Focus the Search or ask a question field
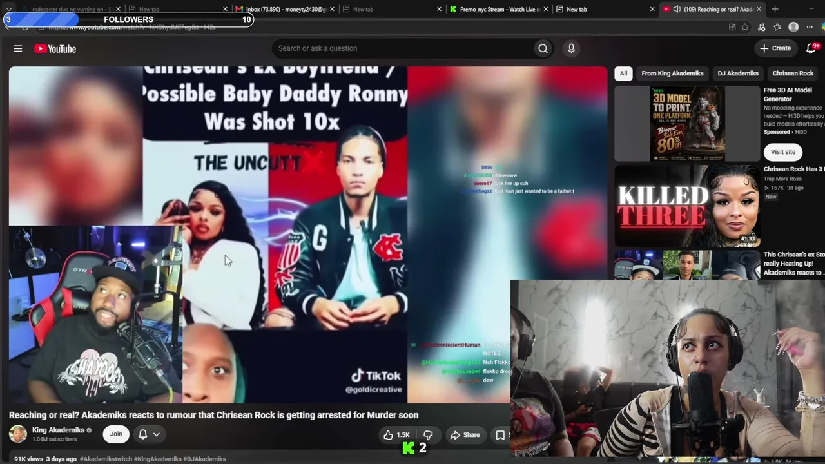825x464 pixels. [x=403, y=48]
